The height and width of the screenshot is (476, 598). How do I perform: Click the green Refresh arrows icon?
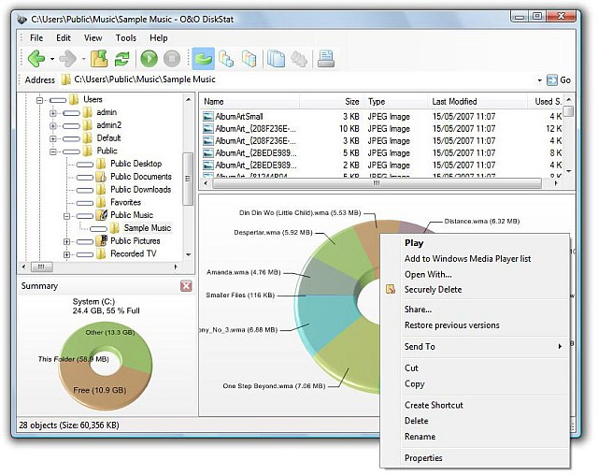click(x=122, y=59)
